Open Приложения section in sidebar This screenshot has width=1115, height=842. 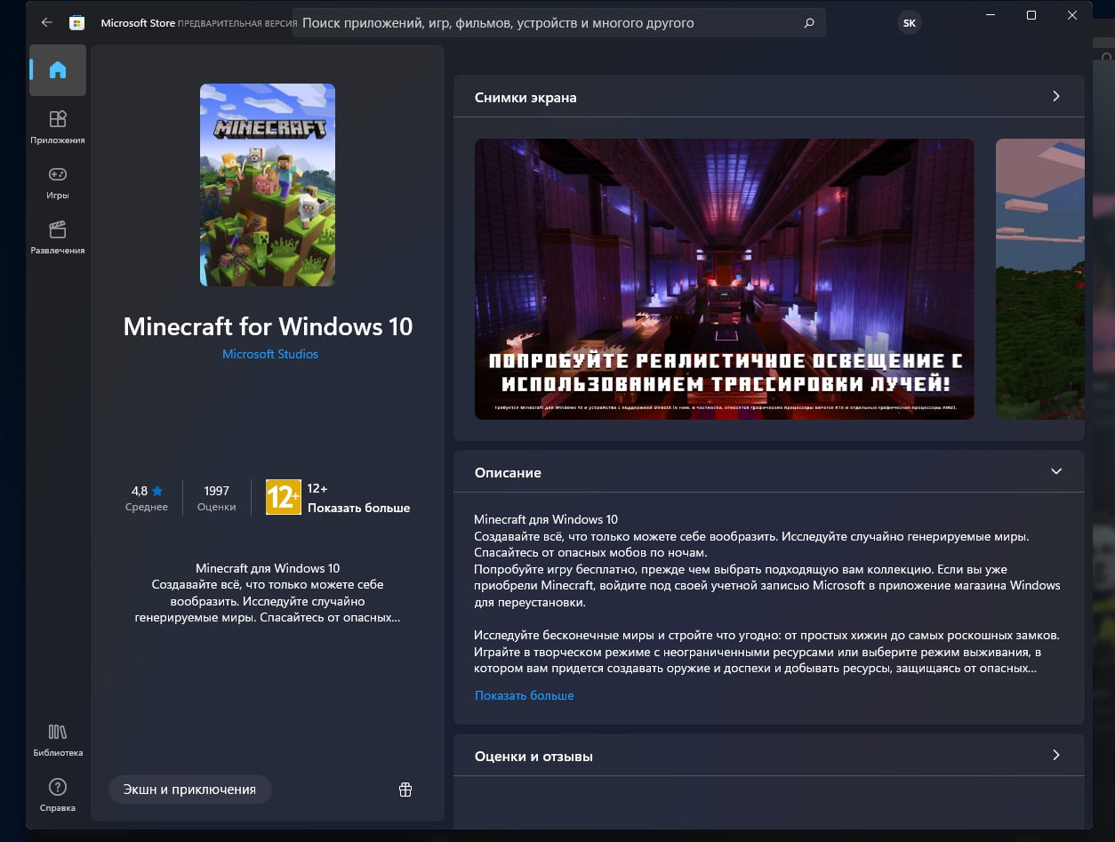pos(58,127)
